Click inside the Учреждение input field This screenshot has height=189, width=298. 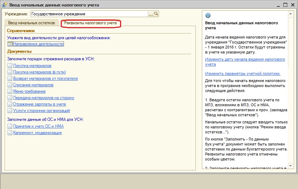(x=89, y=14)
